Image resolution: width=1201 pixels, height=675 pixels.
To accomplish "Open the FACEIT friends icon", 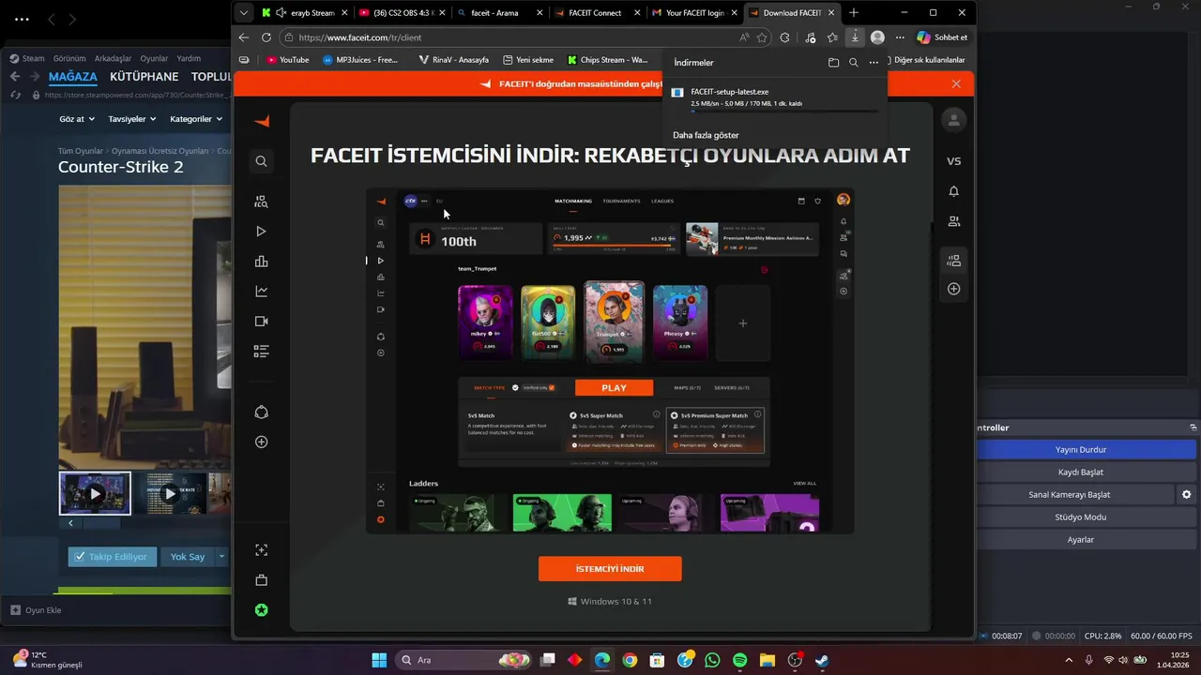I will pyautogui.click(x=954, y=221).
